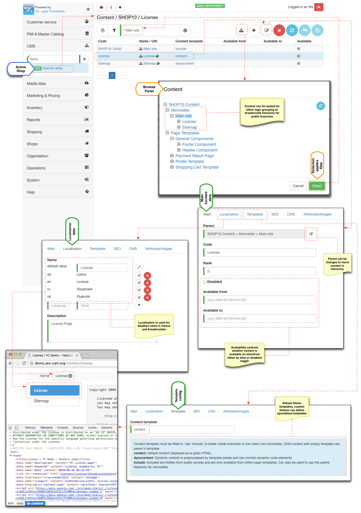The image size is (361, 513).
Task: Open the Customer service sidebar section
Action: click(x=58, y=22)
